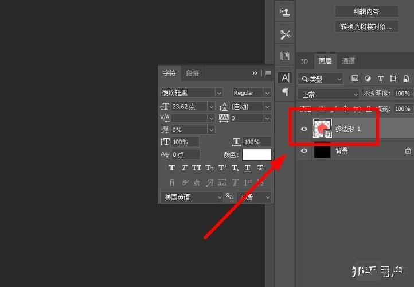This screenshot has height=287, width=414.
Task: Toggle Small Caps (Tт) style
Action: 210,168
